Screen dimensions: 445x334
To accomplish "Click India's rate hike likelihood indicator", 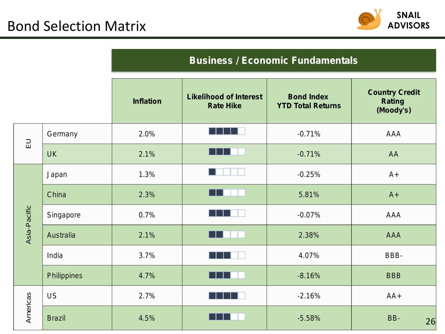I will [x=227, y=255].
